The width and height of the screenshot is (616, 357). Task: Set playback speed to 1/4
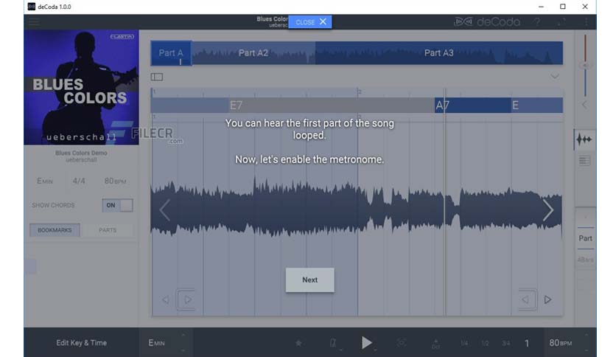(x=464, y=343)
